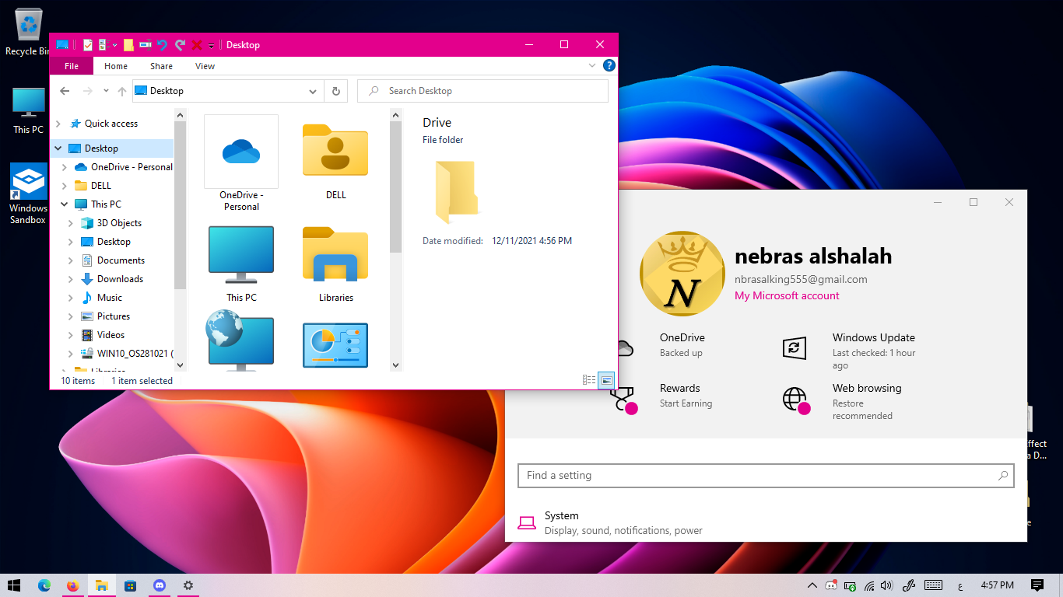Image resolution: width=1063 pixels, height=597 pixels.
Task: Rename selected item using toolbar rename icon
Action: pos(146,44)
